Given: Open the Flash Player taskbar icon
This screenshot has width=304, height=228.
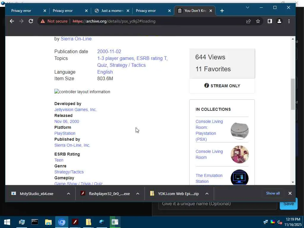Looking at the screenshot, I should pos(75,222).
